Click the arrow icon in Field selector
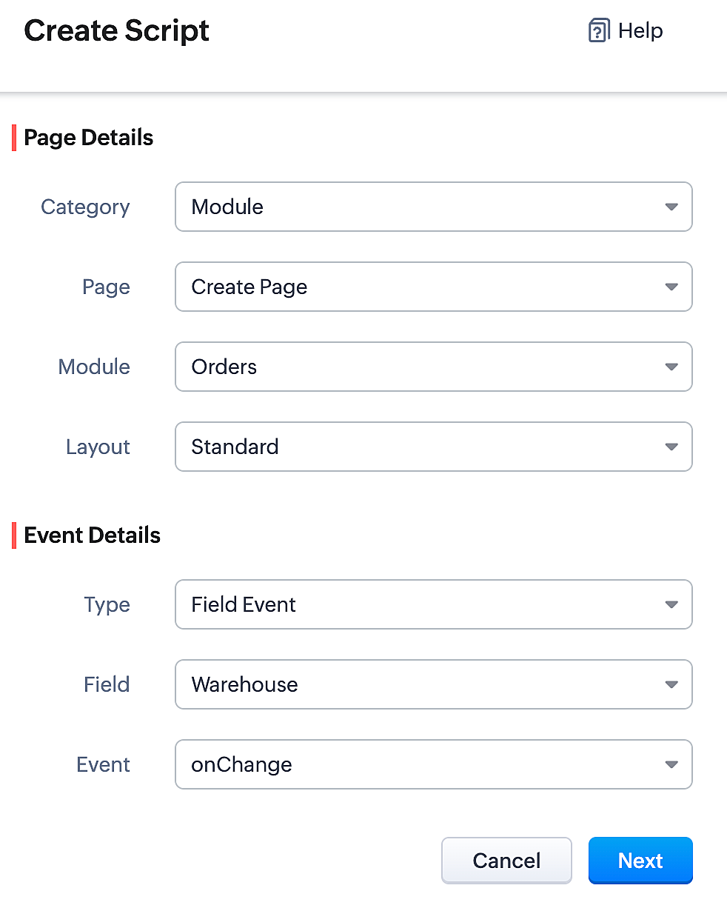727x908 pixels. point(671,684)
